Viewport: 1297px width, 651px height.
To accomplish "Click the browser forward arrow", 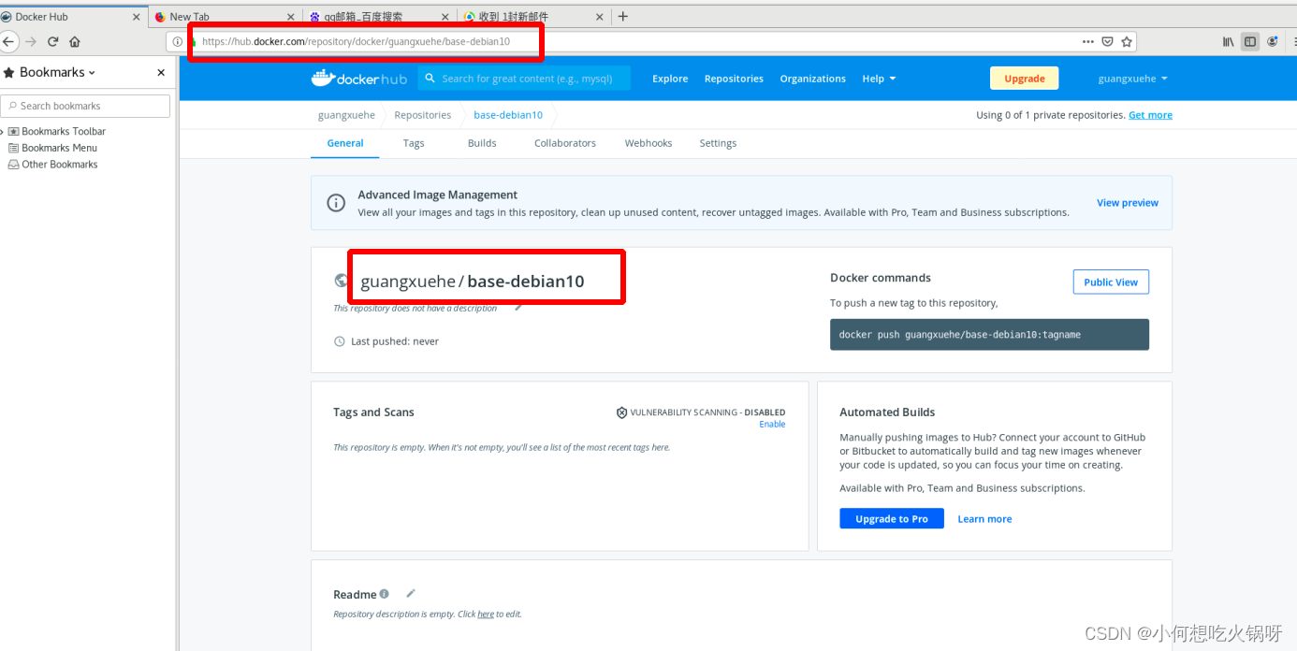I will pyautogui.click(x=31, y=41).
